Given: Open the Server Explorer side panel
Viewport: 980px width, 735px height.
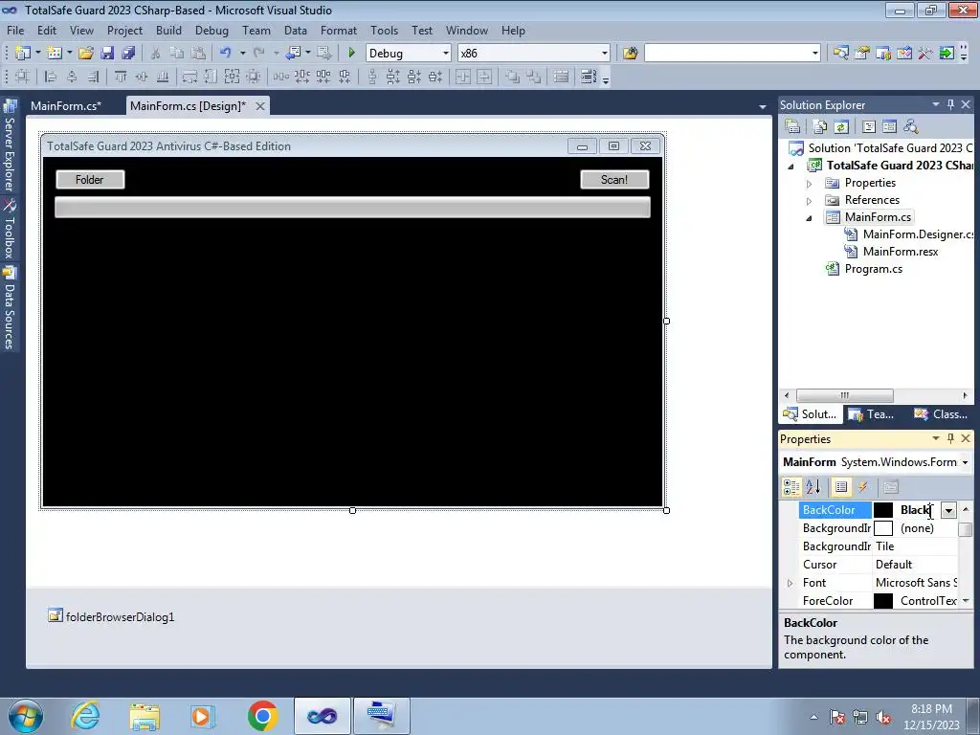Looking at the screenshot, I should coord(10,145).
